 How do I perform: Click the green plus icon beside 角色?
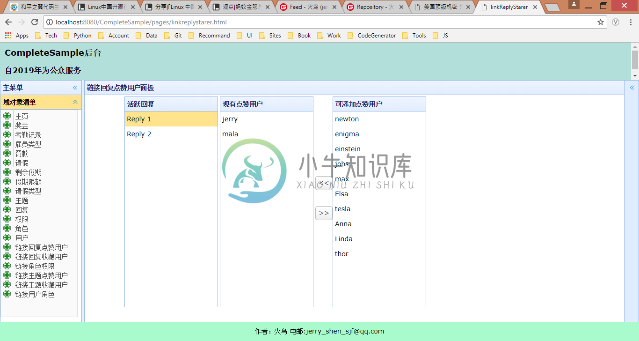pyautogui.click(x=7, y=228)
